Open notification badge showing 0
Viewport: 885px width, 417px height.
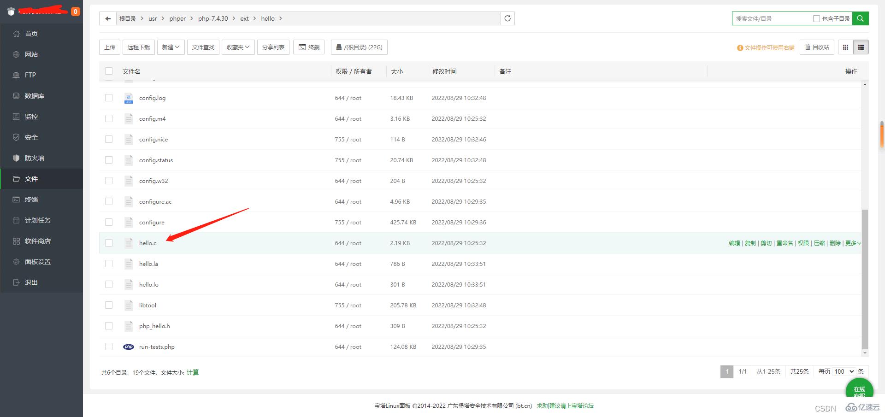(75, 12)
